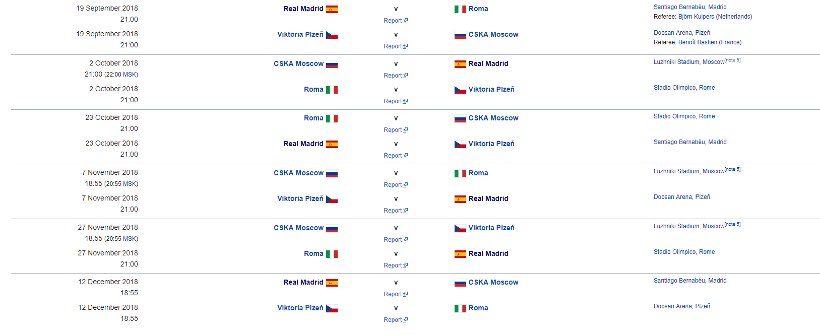Open Report link for Viktoria Plzeň v Roma
Image resolution: width=820 pixels, height=335 pixels.
393,320
